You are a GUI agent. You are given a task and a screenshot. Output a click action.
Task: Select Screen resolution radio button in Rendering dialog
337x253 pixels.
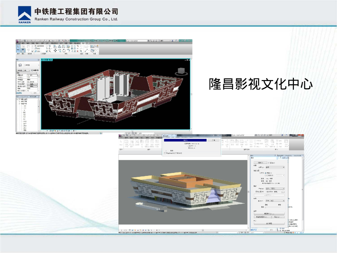tap(266, 173)
